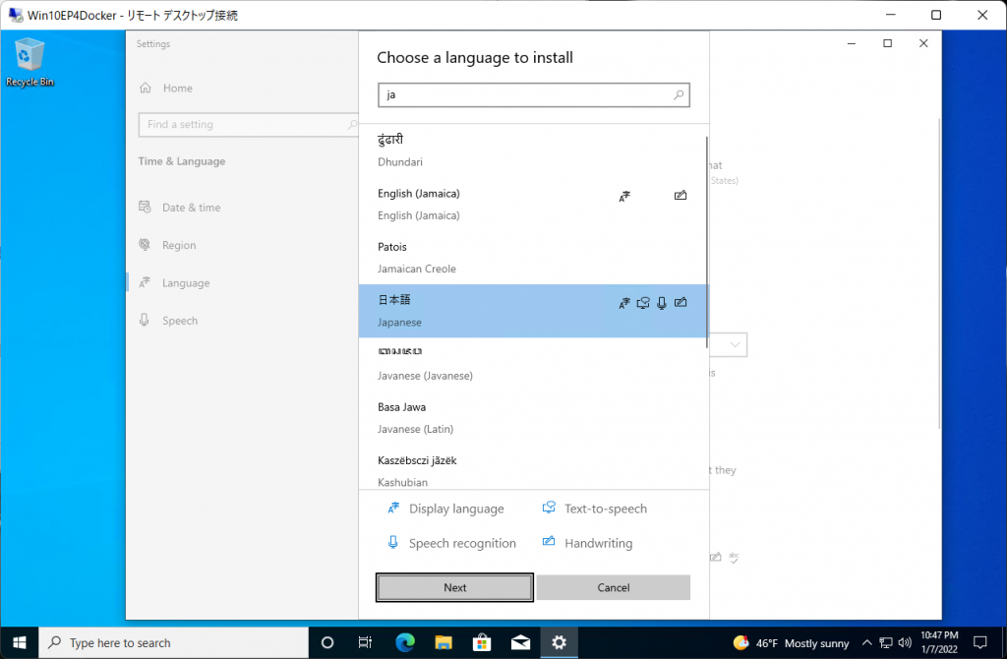Image resolution: width=1007 pixels, height=659 pixels.
Task: Open Mail from the taskbar
Action: pos(520,642)
